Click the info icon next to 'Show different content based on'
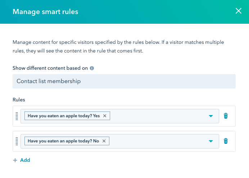Viewport: 249px width, 178px height. pyautogui.click(x=92, y=68)
